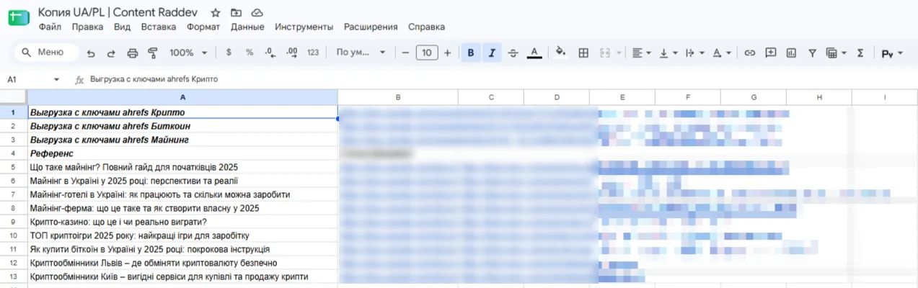Screen dimensions: 918x288
Task: Select cell 'Що таке майнінг? Повний гайд'
Action: tap(182, 167)
